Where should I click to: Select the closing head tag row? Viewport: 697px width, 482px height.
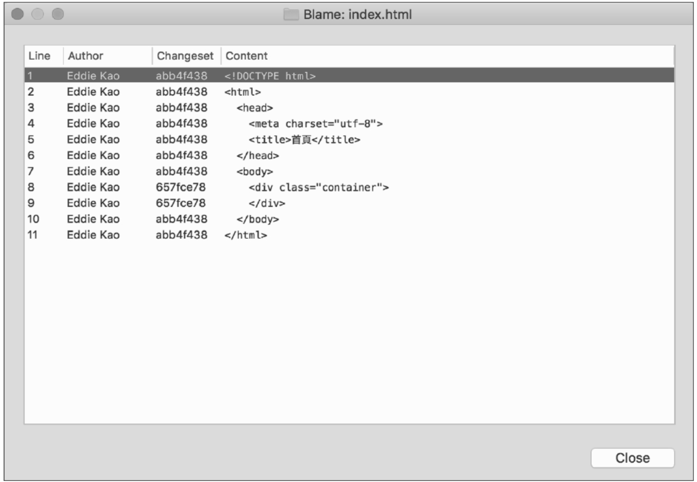tap(257, 156)
